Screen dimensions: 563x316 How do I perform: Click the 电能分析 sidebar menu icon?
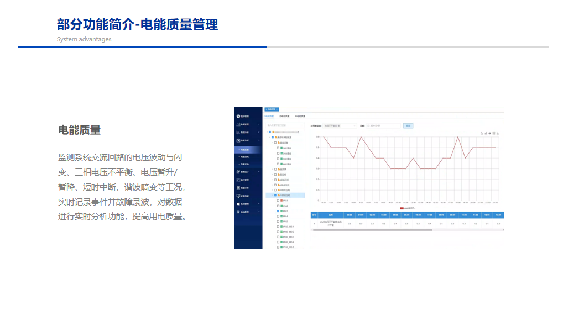(238, 140)
